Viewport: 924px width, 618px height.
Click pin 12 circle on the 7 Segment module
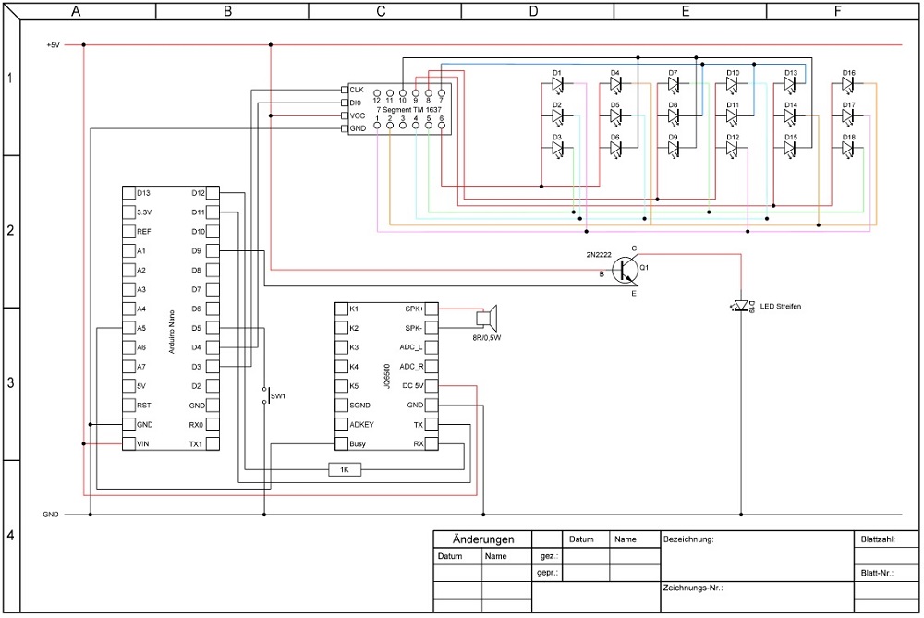coord(377,94)
